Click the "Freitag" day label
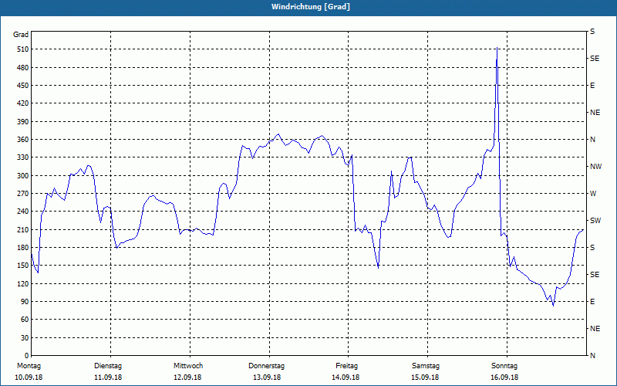The height and width of the screenshot is (386, 617). tap(346, 366)
